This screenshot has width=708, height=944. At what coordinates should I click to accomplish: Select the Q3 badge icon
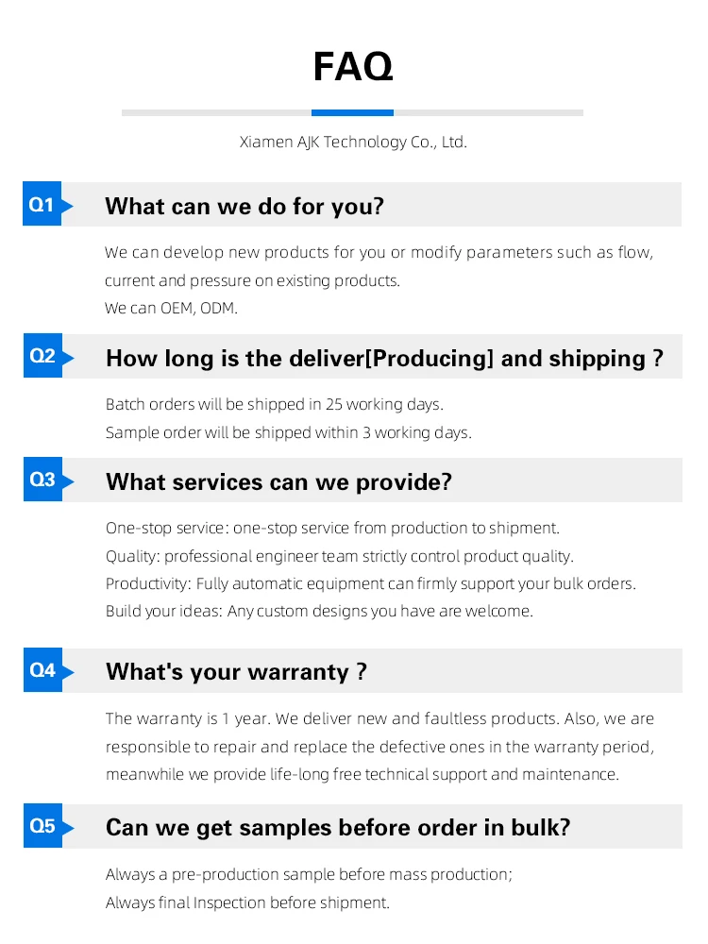(43, 480)
